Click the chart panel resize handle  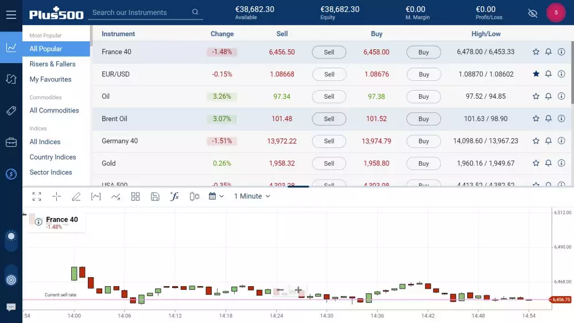click(298, 186)
